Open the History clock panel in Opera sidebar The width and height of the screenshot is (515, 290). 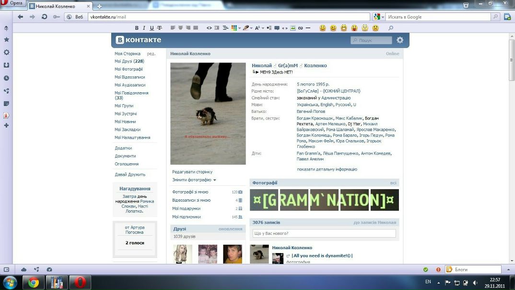6,78
